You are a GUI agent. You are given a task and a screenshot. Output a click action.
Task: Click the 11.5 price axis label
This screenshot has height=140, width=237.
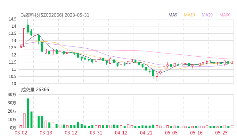[x=12, y=62]
